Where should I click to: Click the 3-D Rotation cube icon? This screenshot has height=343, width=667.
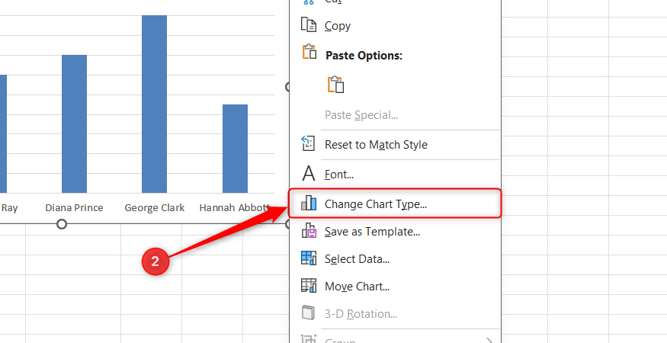308,313
